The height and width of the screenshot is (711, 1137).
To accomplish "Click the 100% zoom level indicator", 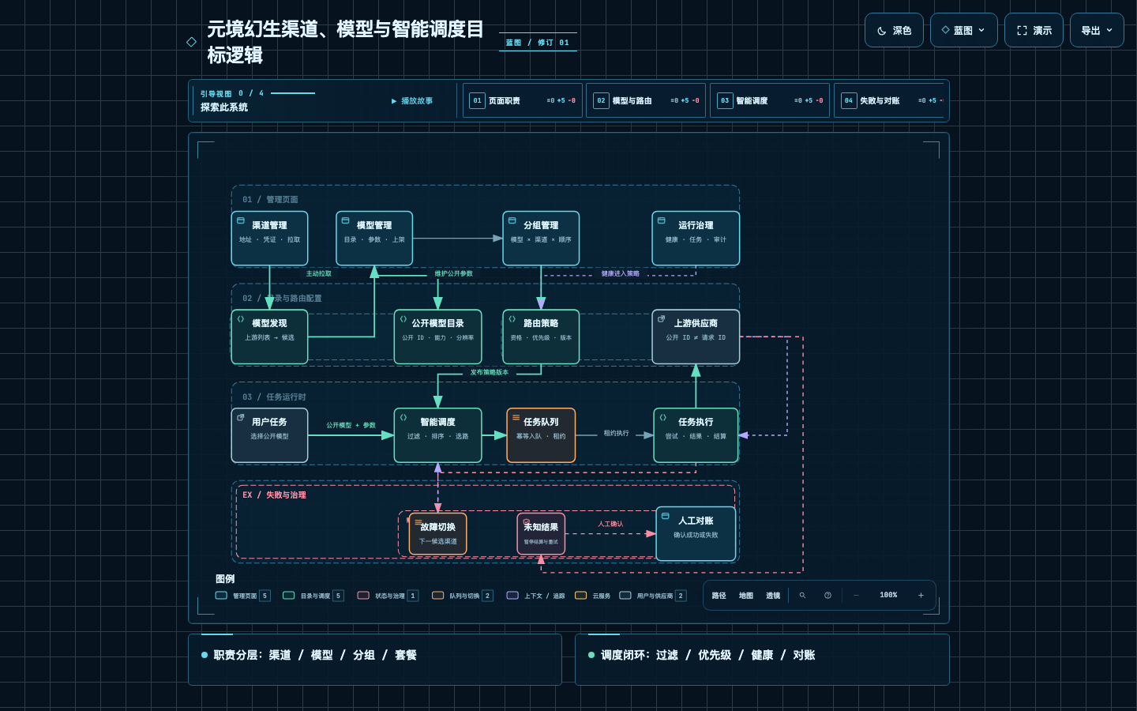I will [888, 596].
